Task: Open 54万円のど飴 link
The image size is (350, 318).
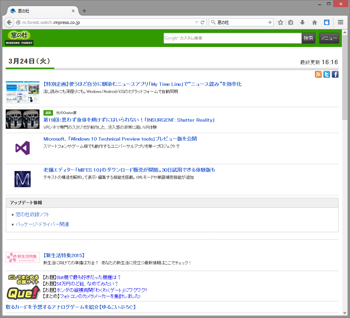Action: [87, 284]
